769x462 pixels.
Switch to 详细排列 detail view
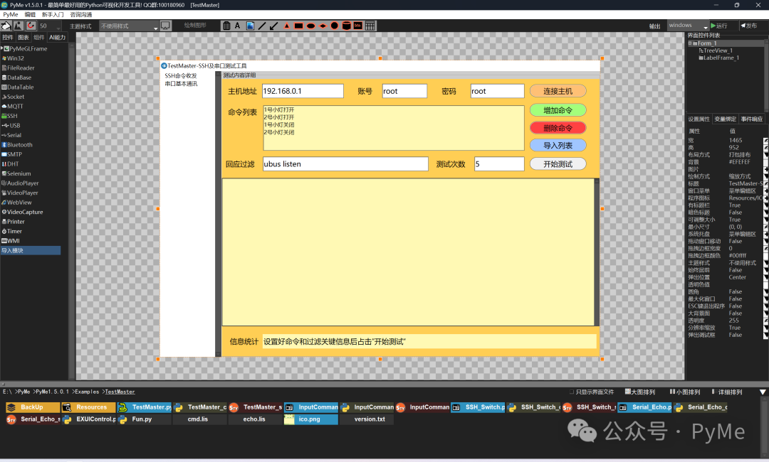click(x=727, y=392)
